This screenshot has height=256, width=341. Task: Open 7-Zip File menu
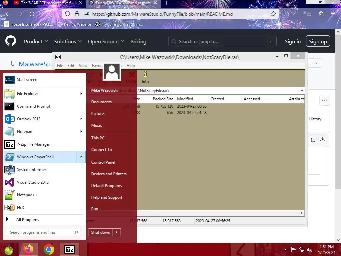click(x=60, y=66)
